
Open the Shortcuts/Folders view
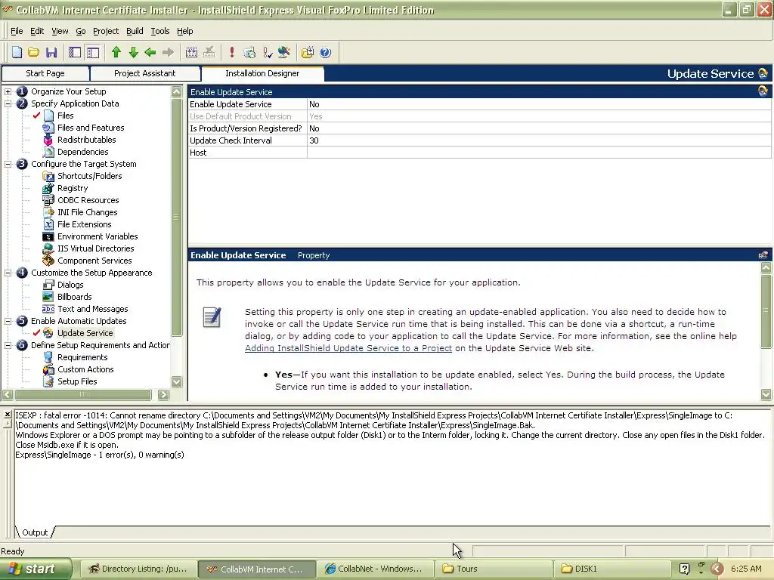89,176
